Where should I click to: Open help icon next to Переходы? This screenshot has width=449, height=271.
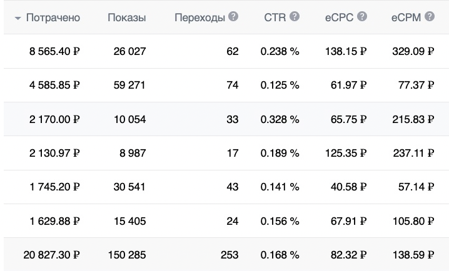coord(233,16)
